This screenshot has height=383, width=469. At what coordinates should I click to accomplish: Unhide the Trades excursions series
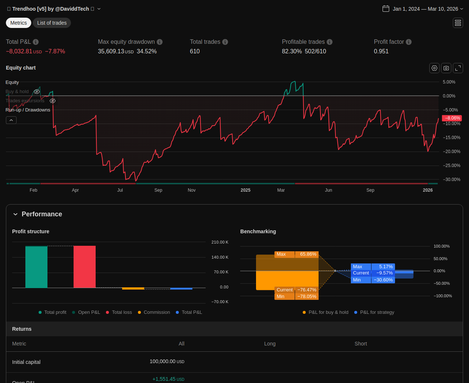pyautogui.click(x=53, y=101)
